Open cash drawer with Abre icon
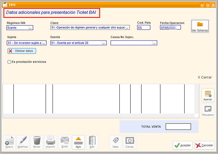The height and width of the screenshot is (154, 218). click(x=78, y=142)
